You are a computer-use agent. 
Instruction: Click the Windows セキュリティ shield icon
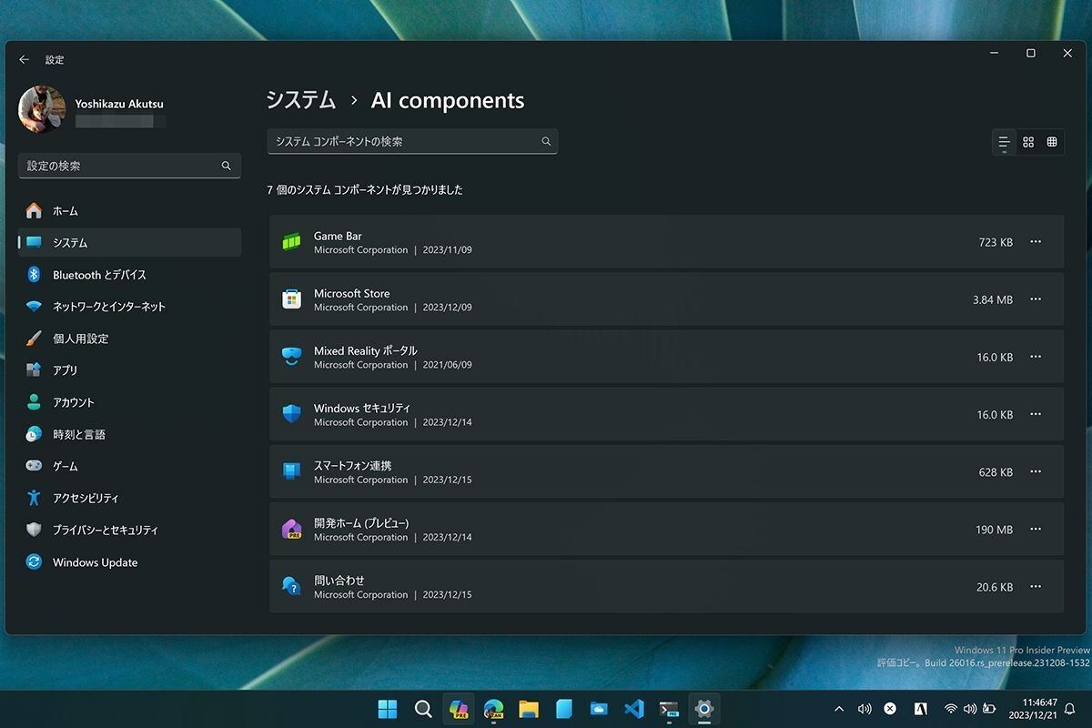tap(291, 414)
